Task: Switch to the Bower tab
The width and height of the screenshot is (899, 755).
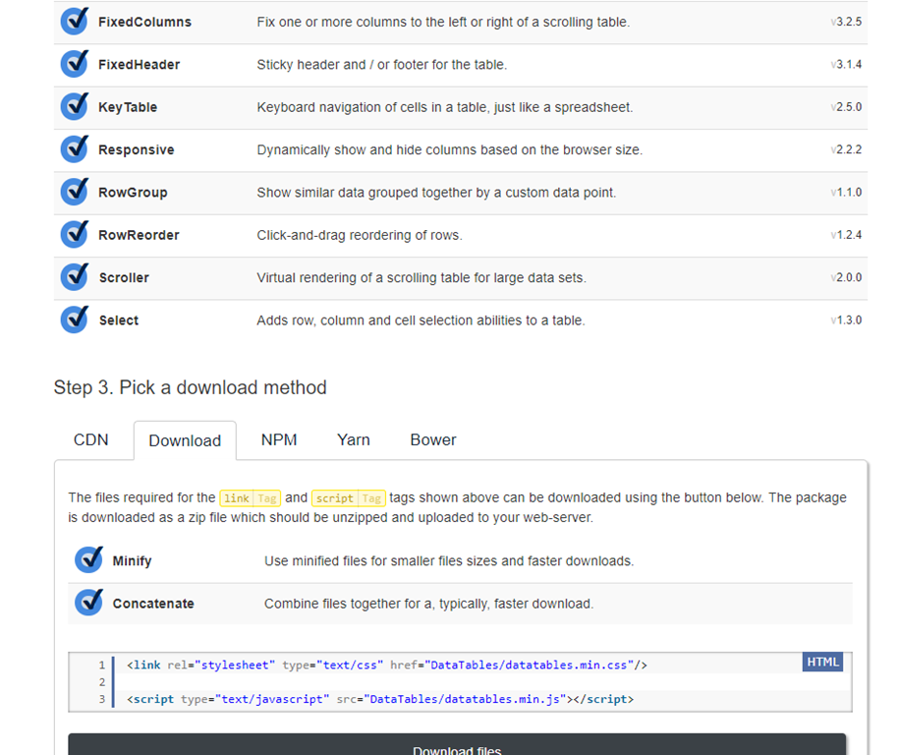Action: click(x=433, y=440)
